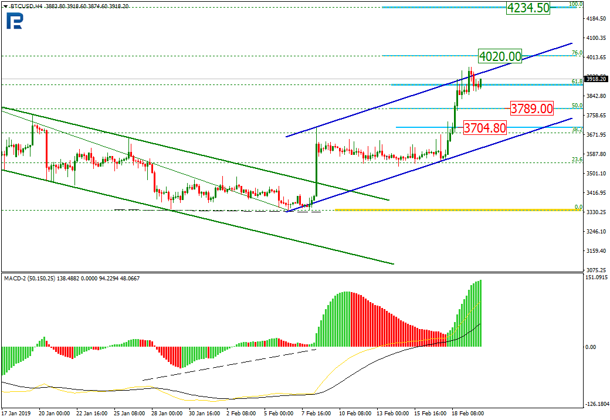Click the 3789.00 red price label
This screenshot has width=610, height=420.
coord(531,109)
